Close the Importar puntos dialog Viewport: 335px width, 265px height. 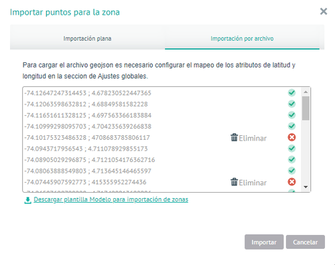[x=324, y=11]
